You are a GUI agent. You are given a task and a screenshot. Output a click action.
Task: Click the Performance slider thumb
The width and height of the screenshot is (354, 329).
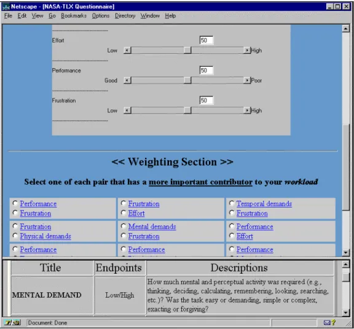(x=187, y=80)
